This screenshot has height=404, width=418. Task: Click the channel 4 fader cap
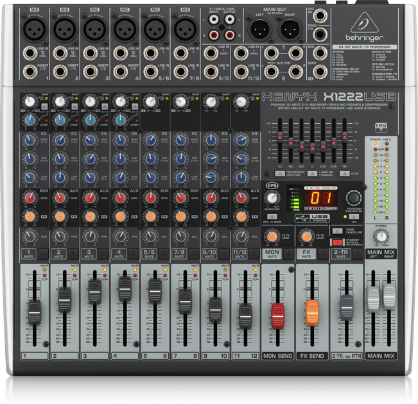pyautogui.click(x=125, y=289)
